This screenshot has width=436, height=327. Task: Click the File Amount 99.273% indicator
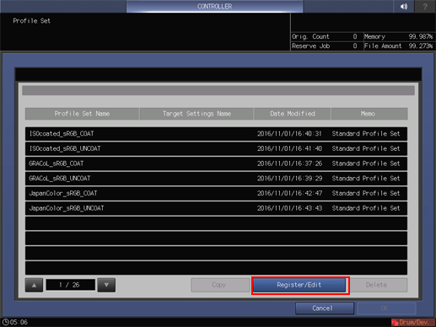click(399, 46)
